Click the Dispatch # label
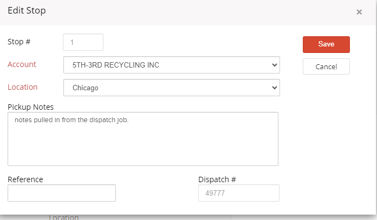 (217, 179)
